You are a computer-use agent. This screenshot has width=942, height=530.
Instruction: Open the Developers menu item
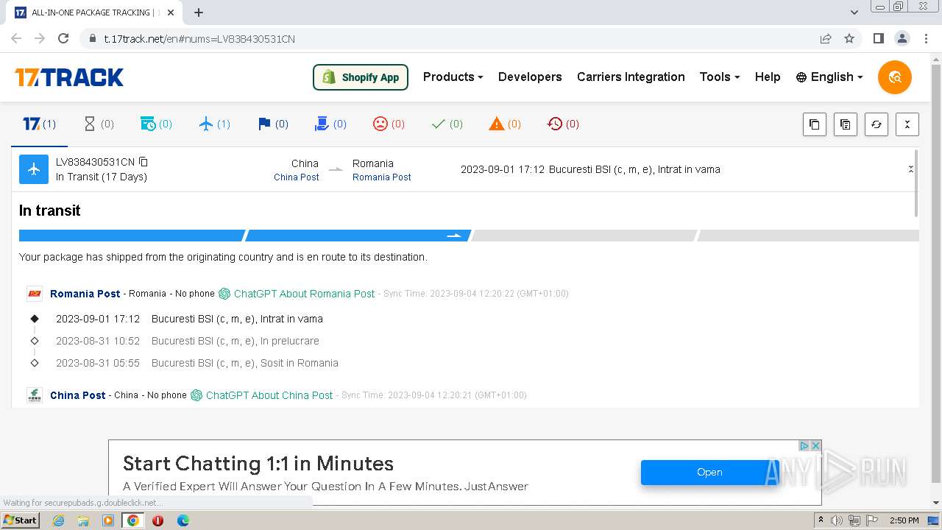[530, 77]
